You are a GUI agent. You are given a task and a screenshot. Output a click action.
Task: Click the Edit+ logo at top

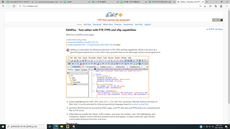pyautogui.click(x=114, y=15)
